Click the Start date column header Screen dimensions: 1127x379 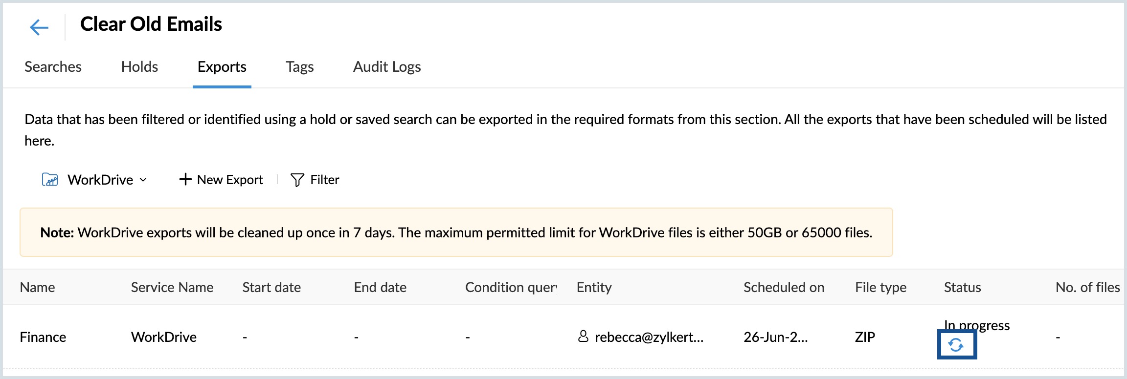(271, 287)
